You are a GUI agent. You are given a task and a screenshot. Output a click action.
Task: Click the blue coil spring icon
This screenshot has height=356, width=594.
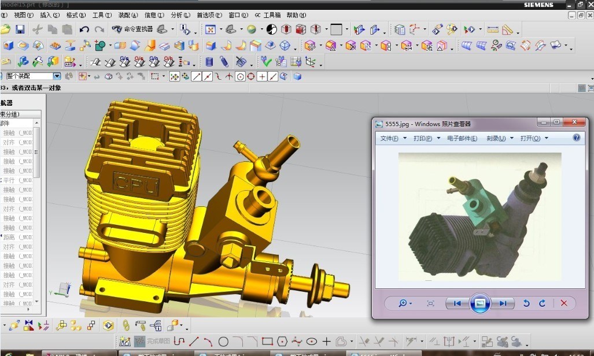click(x=224, y=61)
